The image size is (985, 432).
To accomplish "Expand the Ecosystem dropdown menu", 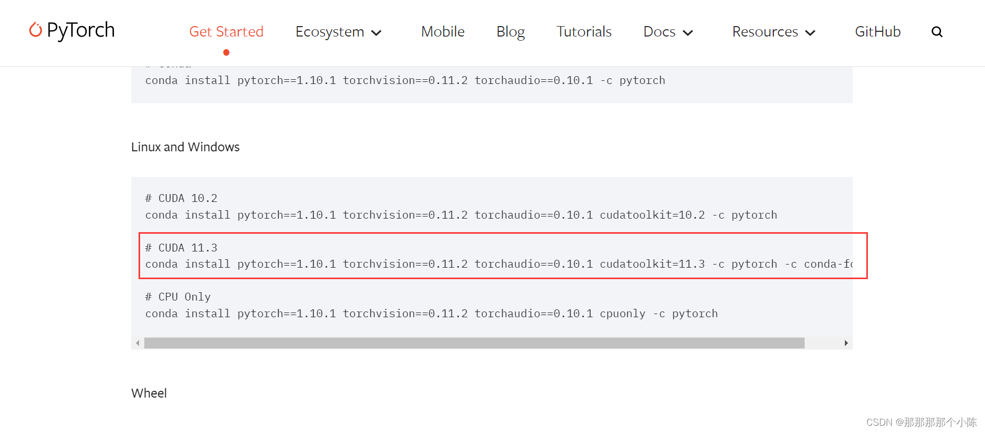I will [x=338, y=32].
